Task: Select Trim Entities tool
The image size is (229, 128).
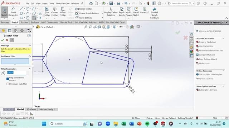Action: (47, 12)
